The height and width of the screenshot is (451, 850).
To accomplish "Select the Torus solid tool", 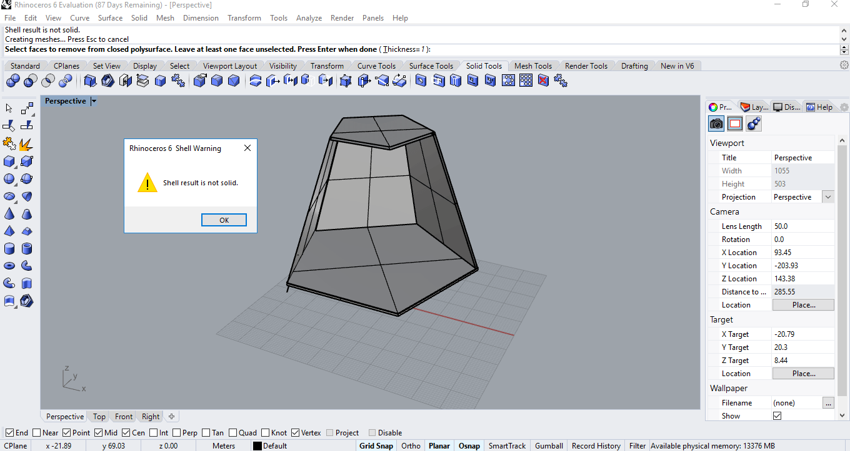I will pos(9,266).
